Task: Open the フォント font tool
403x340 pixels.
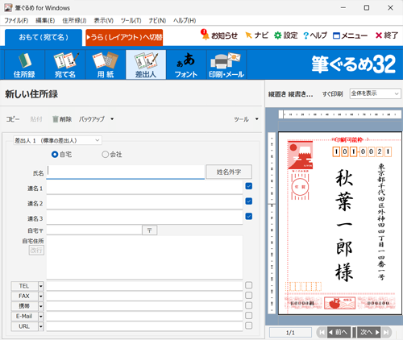Action: pos(186,64)
